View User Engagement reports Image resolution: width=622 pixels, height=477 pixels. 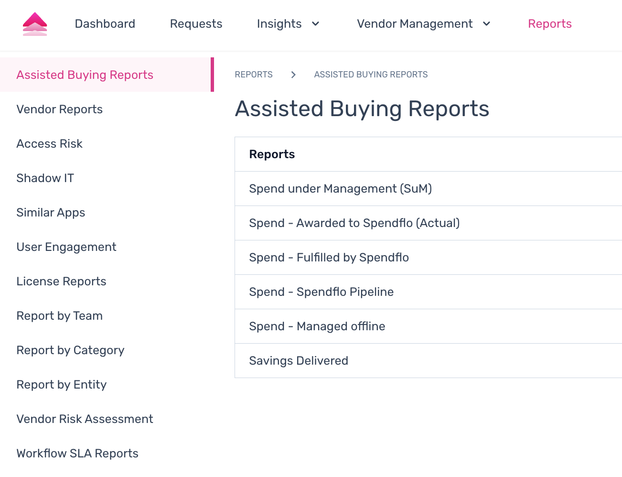point(107,247)
